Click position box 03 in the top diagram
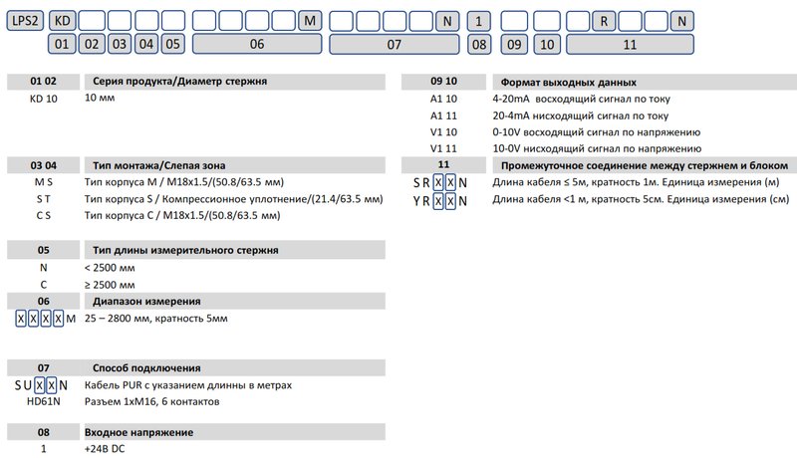This screenshot has height=458, width=797. (x=120, y=44)
